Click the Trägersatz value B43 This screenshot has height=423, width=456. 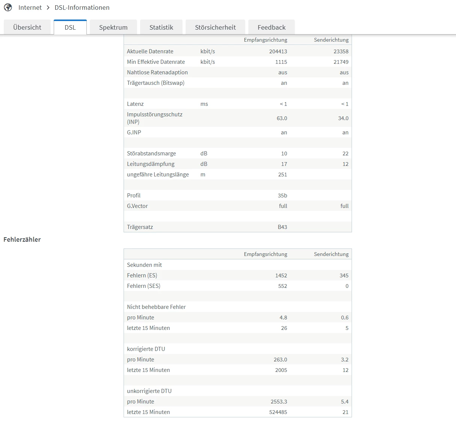coord(282,227)
